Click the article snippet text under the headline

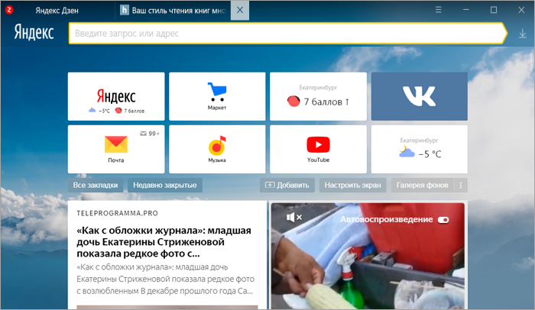click(x=166, y=279)
